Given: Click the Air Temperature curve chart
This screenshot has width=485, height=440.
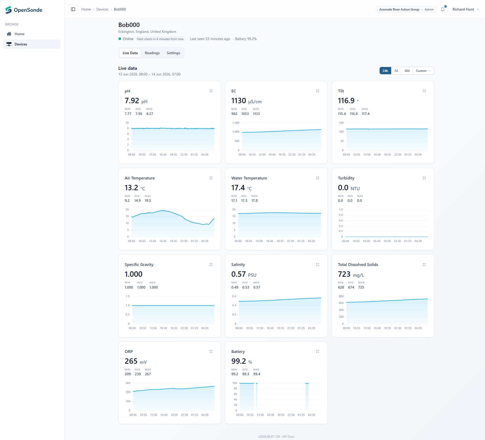Looking at the screenshot, I should [170, 225].
